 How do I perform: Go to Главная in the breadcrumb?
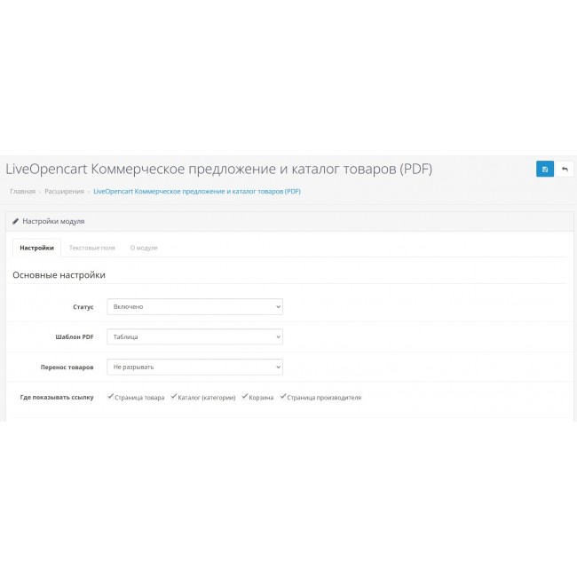22,191
